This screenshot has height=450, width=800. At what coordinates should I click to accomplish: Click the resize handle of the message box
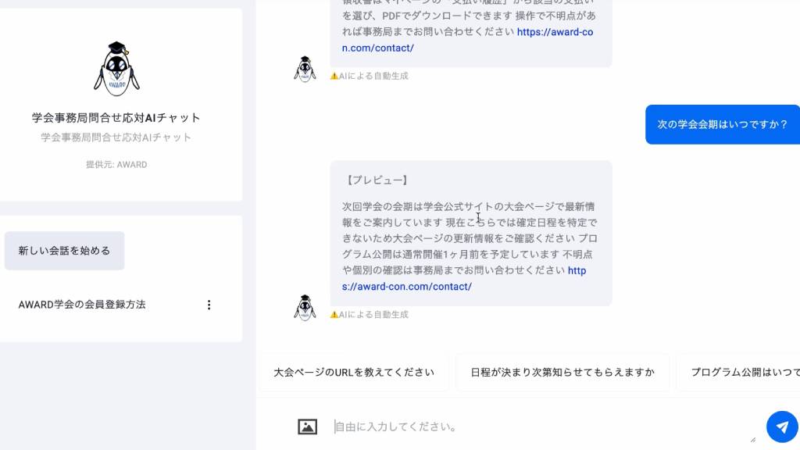click(753, 440)
